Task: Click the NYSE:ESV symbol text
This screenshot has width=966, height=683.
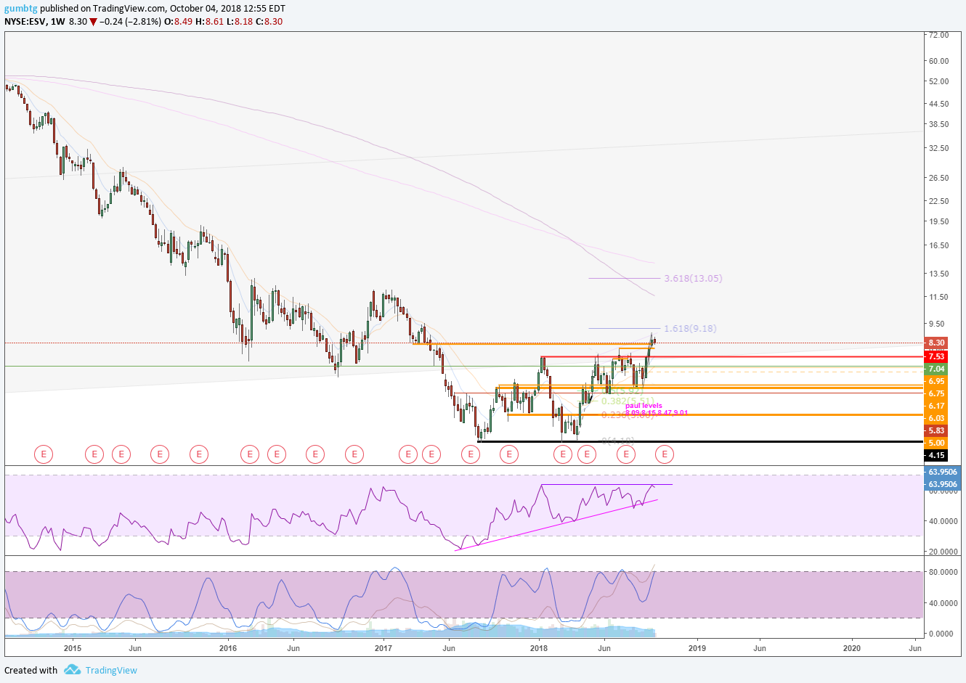Action: (x=25, y=22)
